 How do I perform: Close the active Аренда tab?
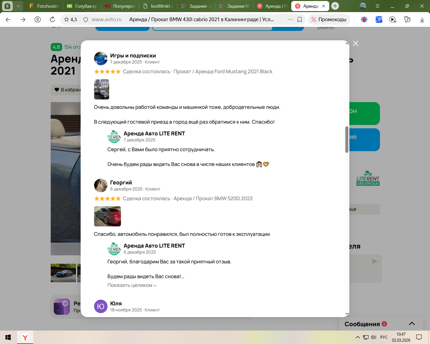(324, 6)
